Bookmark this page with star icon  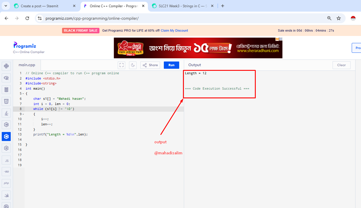(339, 18)
